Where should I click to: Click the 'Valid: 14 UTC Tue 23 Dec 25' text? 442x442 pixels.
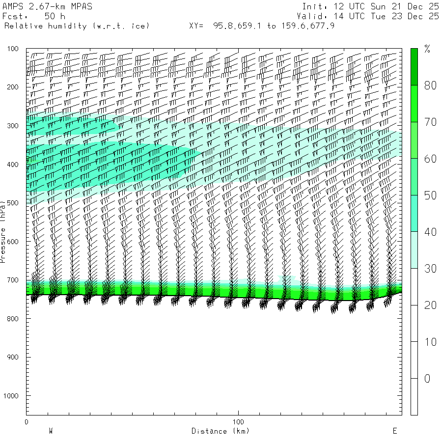[x=370, y=16]
